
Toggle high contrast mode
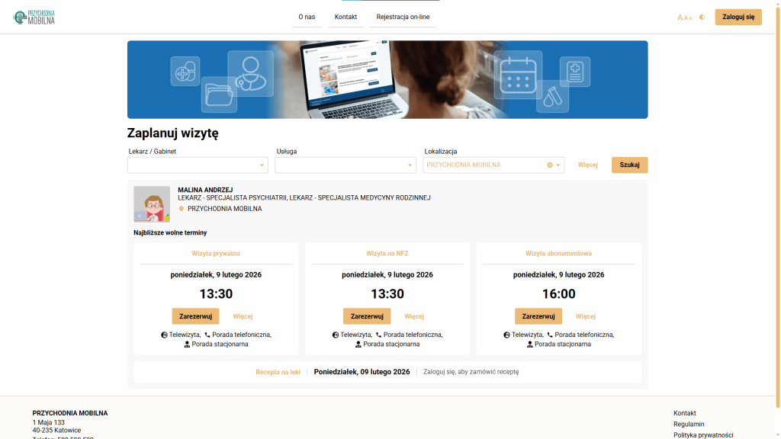coord(700,16)
